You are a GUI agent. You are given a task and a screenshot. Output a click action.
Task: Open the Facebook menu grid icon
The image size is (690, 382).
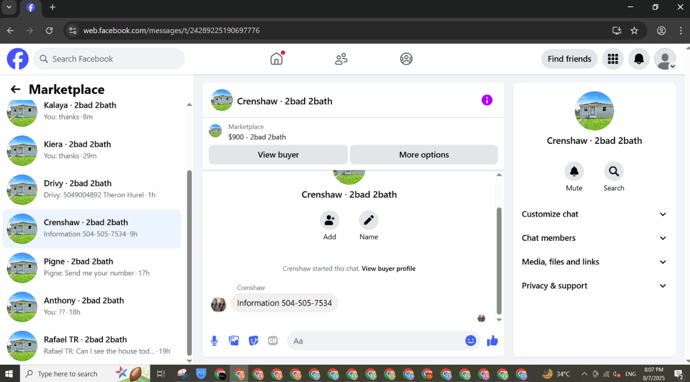(613, 59)
